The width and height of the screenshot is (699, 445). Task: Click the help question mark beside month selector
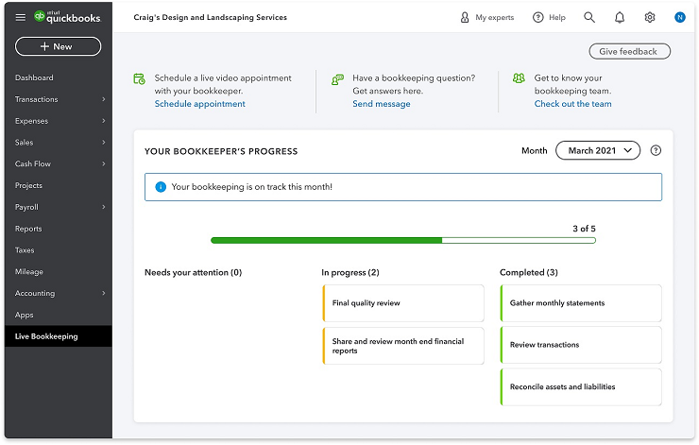(x=656, y=150)
